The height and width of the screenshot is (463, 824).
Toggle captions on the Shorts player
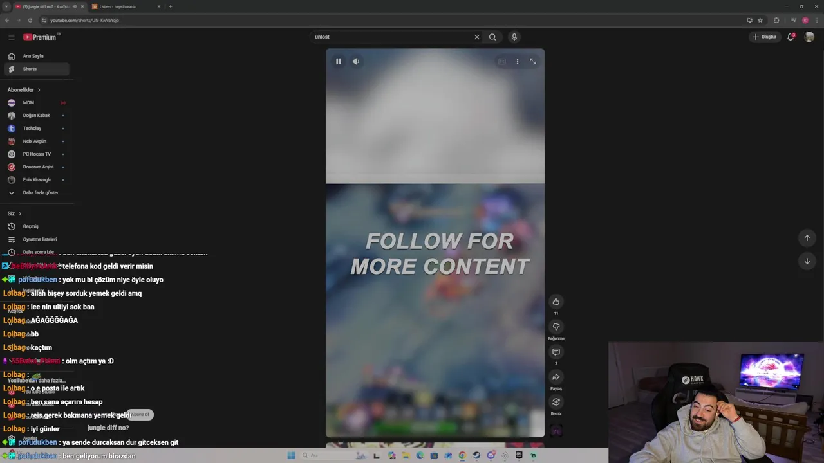(x=501, y=61)
